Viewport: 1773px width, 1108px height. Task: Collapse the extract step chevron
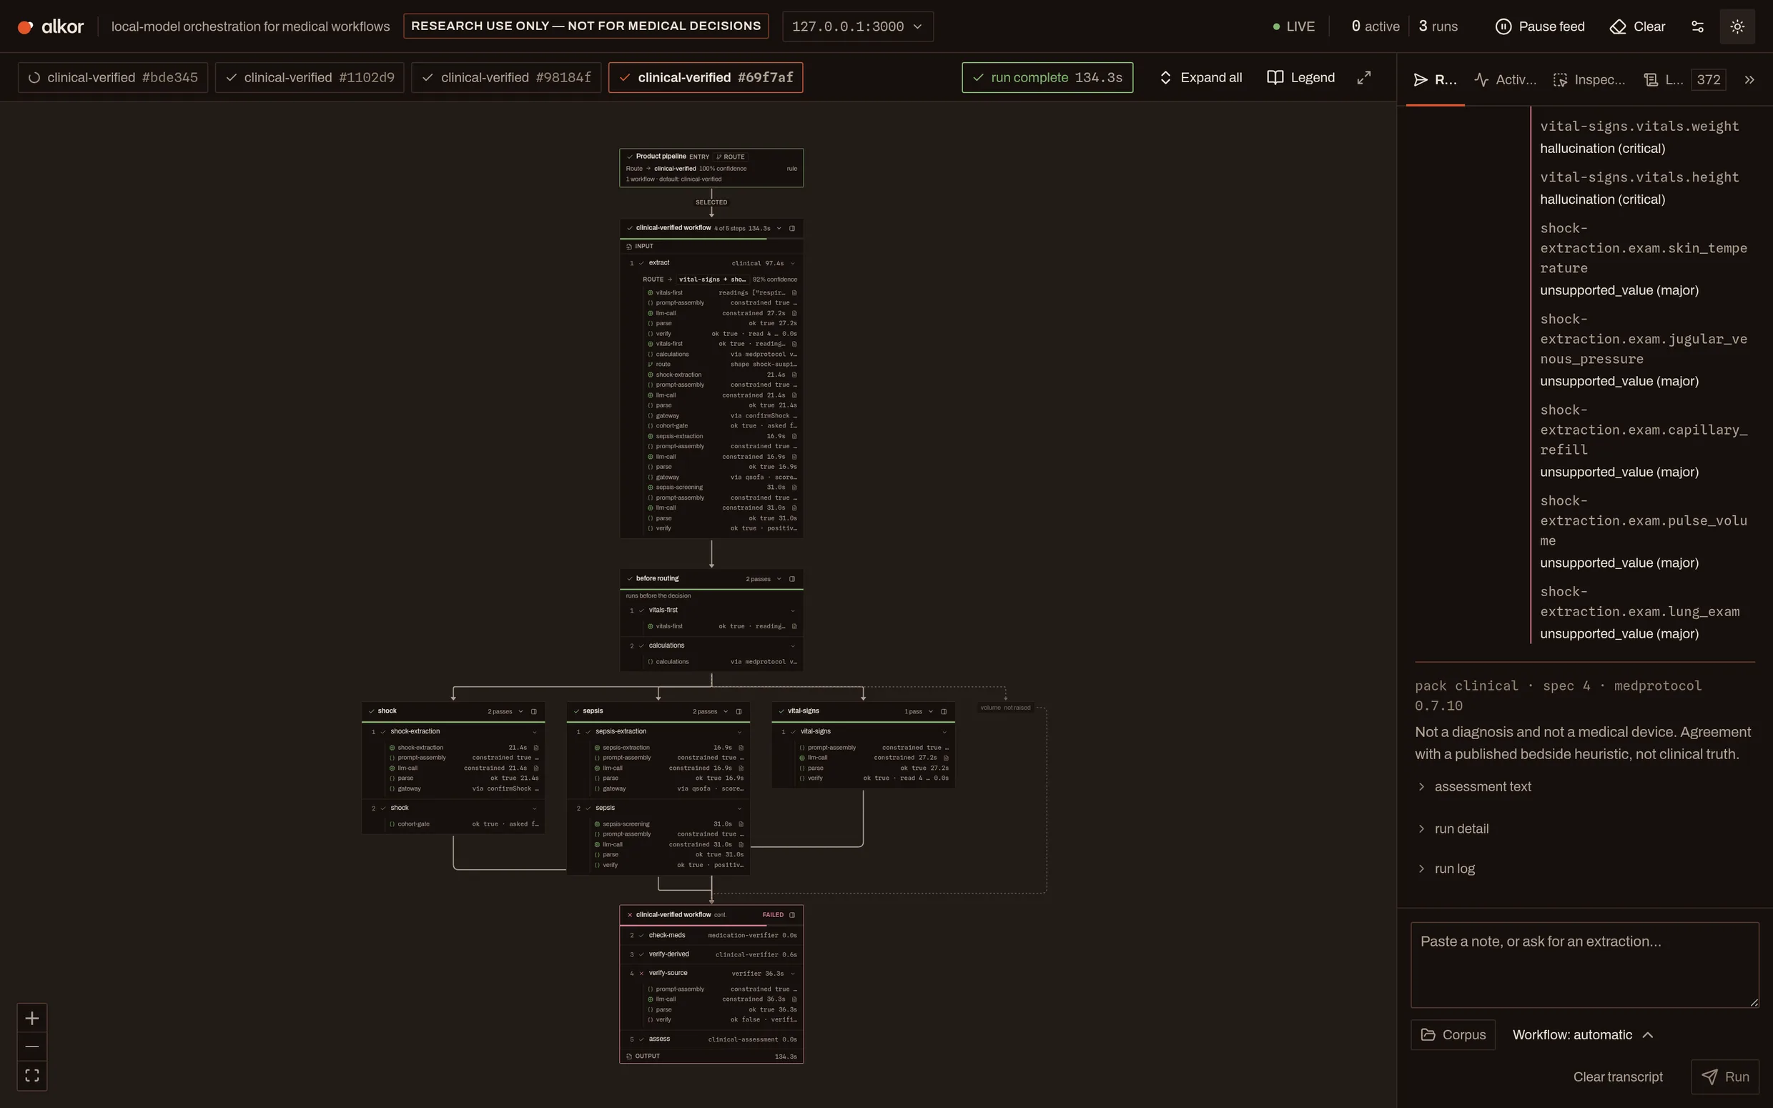tap(792, 263)
